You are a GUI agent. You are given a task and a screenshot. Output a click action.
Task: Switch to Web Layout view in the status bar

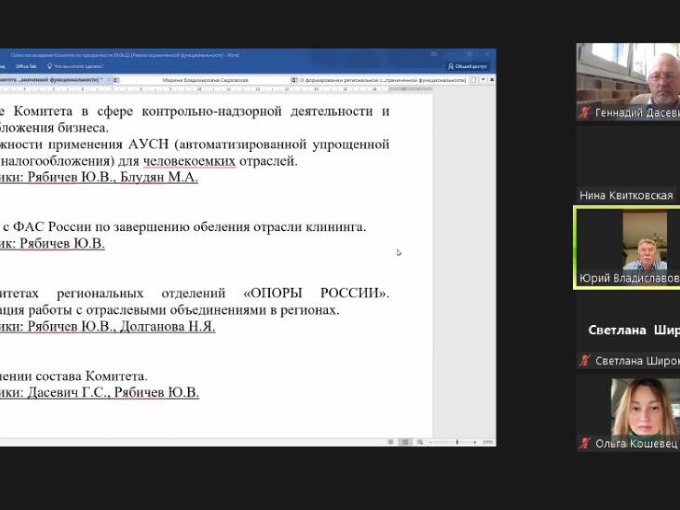[x=419, y=442]
